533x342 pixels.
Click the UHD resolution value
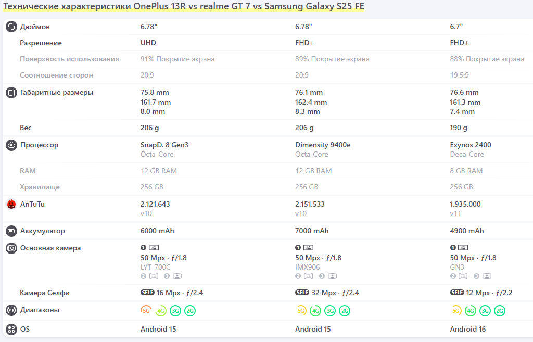click(x=148, y=43)
